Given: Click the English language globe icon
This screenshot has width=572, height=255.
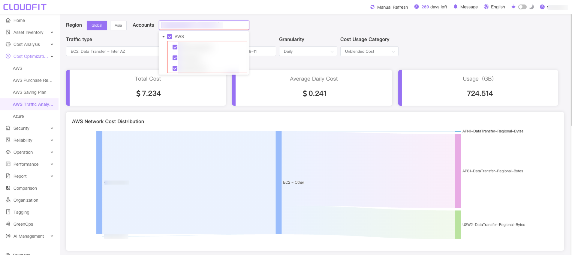Looking at the screenshot, I should point(486,7).
